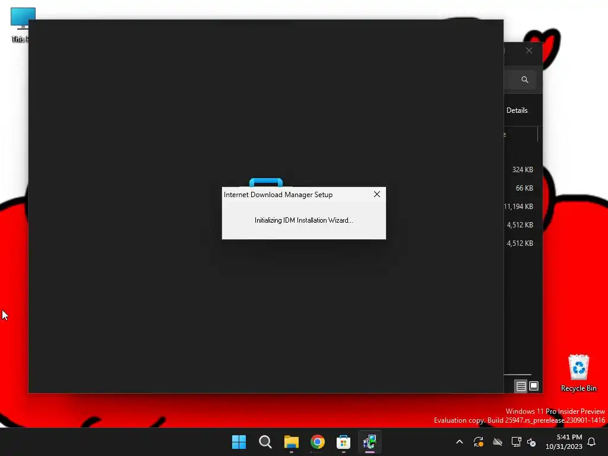This screenshot has width=608, height=456.
Task: Open File Explorer from taskbar
Action: click(x=291, y=442)
